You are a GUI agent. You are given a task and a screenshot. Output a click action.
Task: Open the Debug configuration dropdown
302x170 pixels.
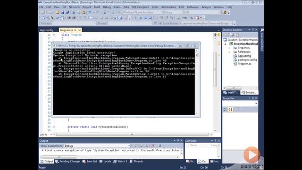click(173, 12)
